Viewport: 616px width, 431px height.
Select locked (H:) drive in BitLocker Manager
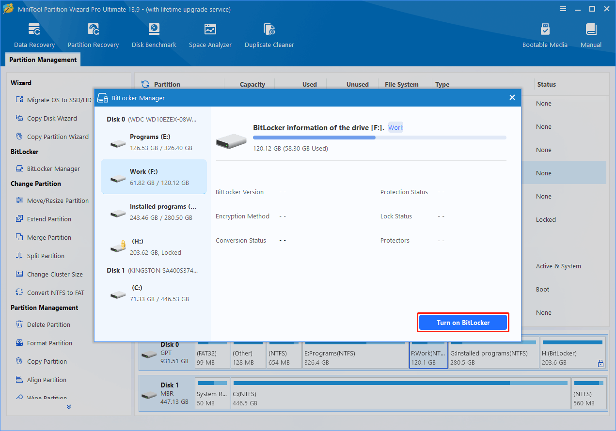[154, 246]
